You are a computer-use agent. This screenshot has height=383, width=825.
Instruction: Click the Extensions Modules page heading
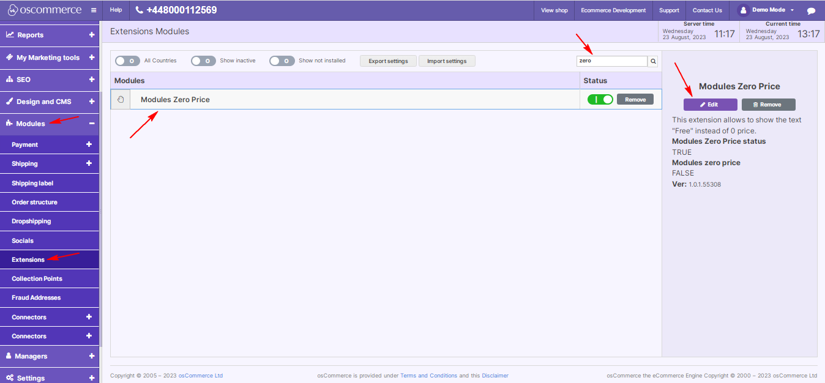point(150,31)
